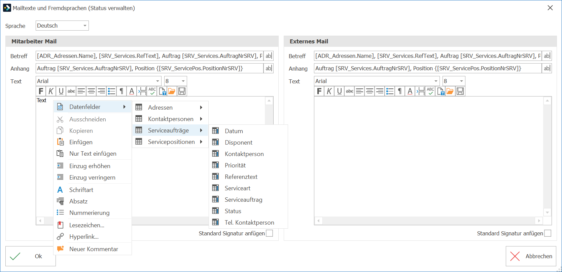Viewport: 562px width, 272px height.
Task: Click paragraph mark icon in Mitarbeiter Mail toolbar
Action: (121, 91)
